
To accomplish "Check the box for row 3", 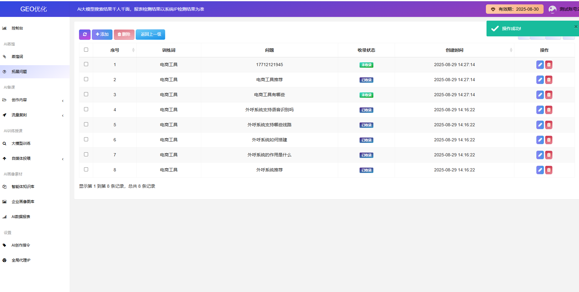I will point(86,94).
